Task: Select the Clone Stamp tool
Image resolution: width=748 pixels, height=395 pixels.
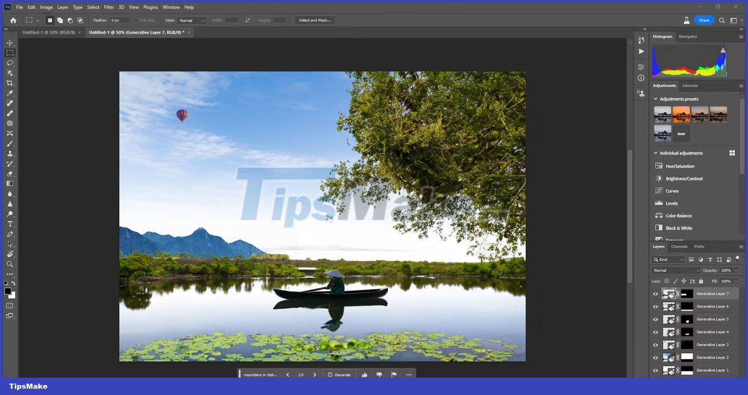Action: point(10,153)
